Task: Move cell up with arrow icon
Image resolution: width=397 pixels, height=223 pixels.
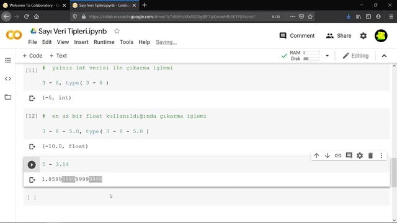Action: point(316,155)
